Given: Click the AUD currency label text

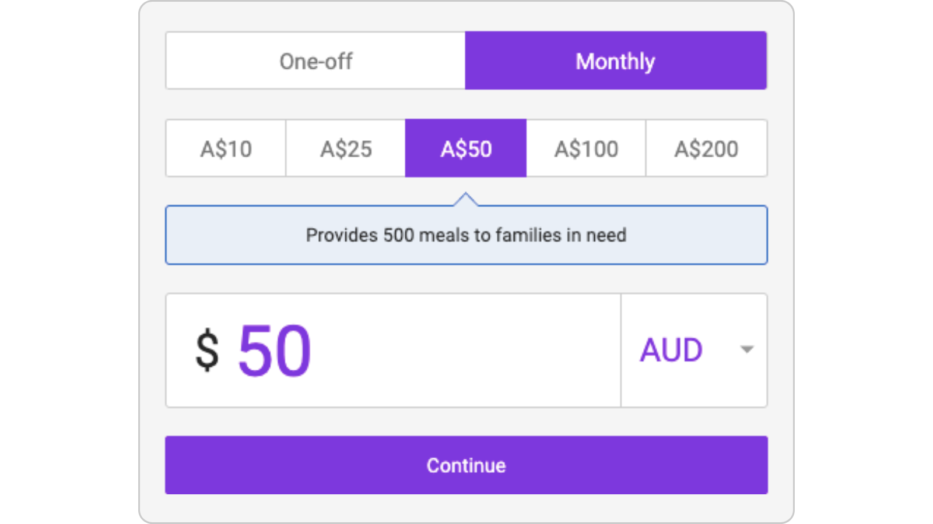Looking at the screenshot, I should tap(671, 350).
